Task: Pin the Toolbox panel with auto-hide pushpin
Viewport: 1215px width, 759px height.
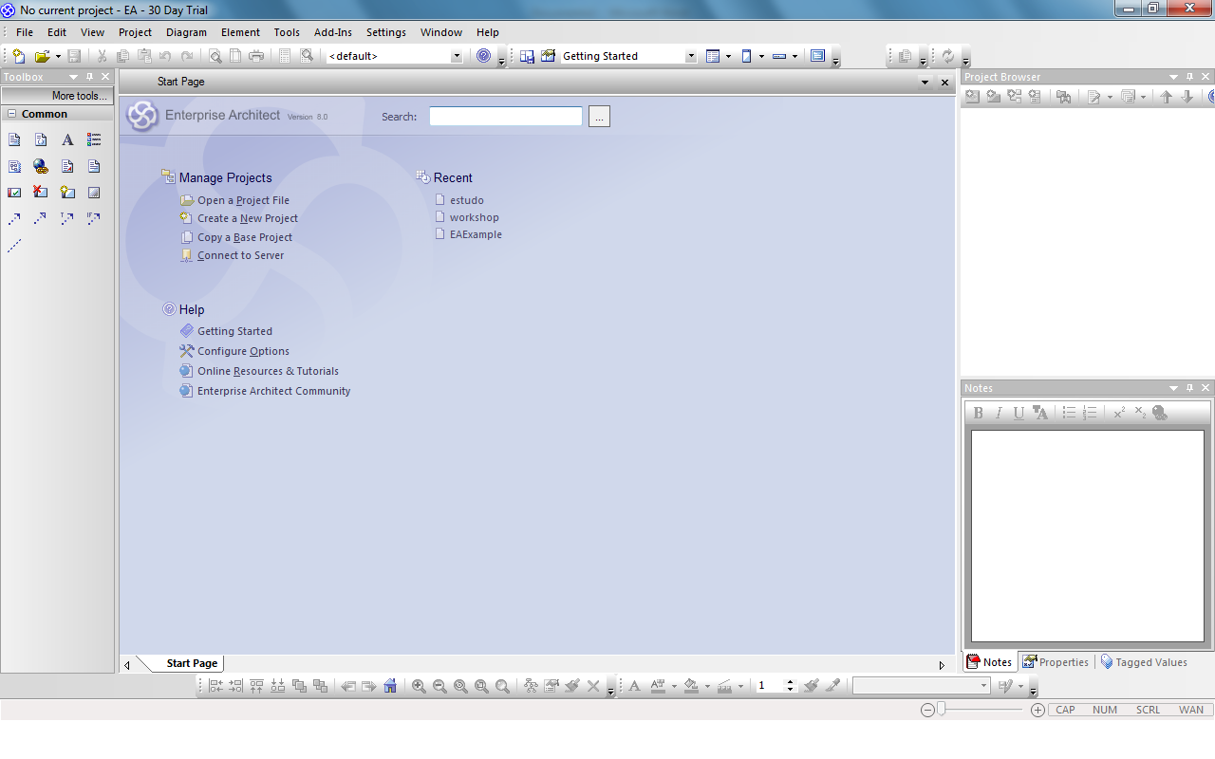Action: (89, 77)
